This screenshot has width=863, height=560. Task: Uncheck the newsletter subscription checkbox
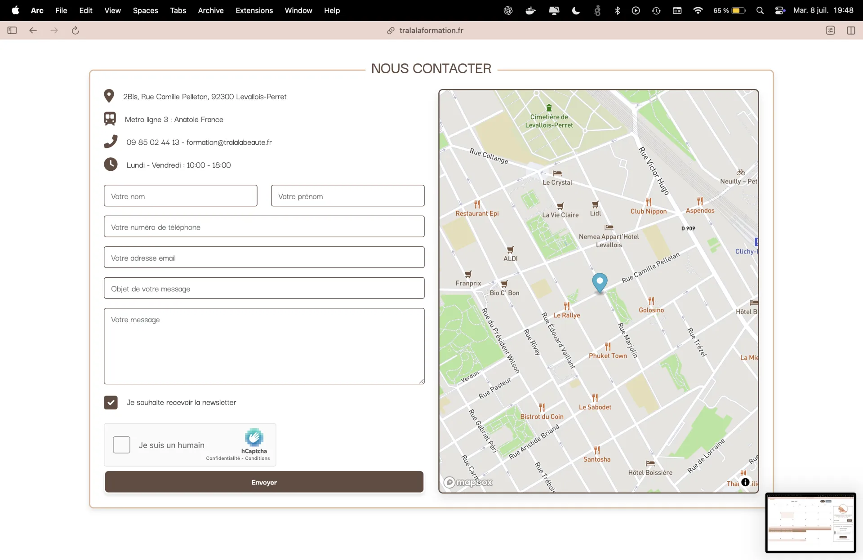coord(111,402)
